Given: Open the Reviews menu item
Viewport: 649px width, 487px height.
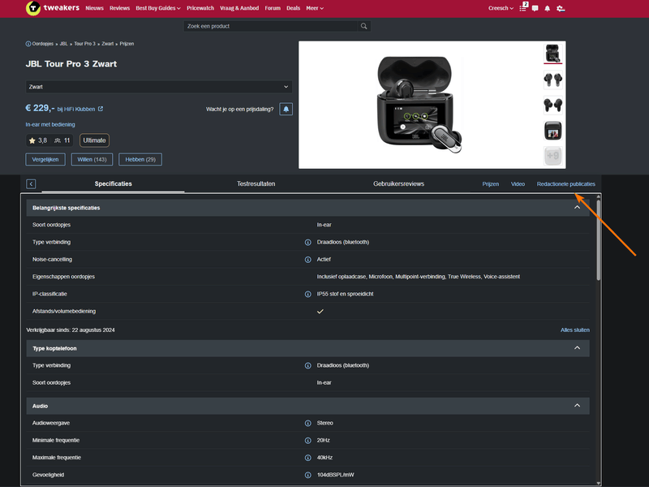Looking at the screenshot, I should coord(119,8).
